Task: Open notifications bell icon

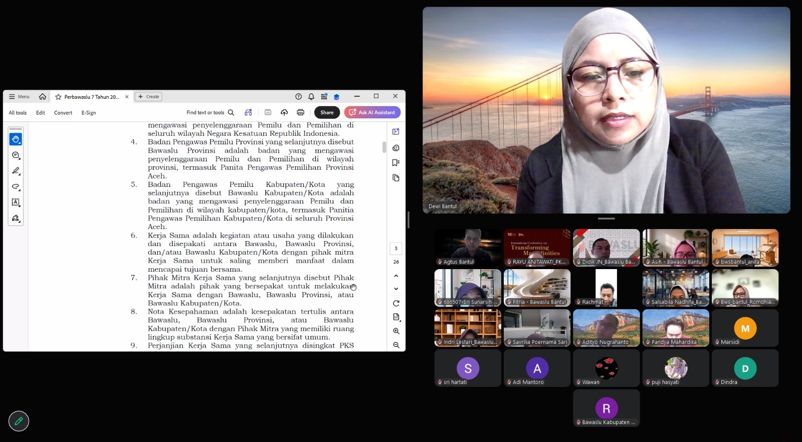Action: click(x=311, y=97)
